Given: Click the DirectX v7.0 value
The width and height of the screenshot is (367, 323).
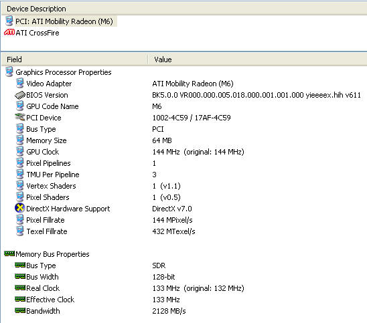Looking at the screenshot, I should point(172,209).
